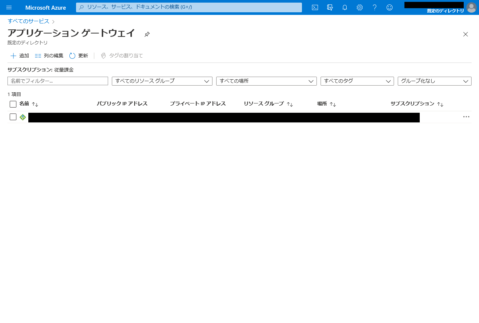
Task: Launch Cloud Shell from the top bar
Action: (315, 7)
